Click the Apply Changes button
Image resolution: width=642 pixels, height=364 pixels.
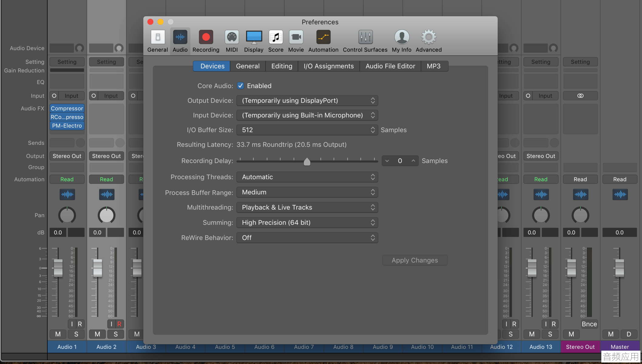(415, 260)
